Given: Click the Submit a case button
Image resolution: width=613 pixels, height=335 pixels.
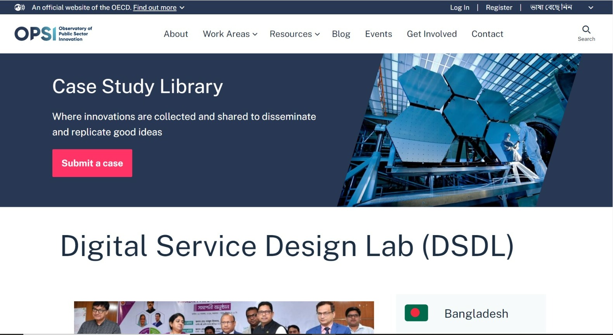Looking at the screenshot, I should click(92, 163).
